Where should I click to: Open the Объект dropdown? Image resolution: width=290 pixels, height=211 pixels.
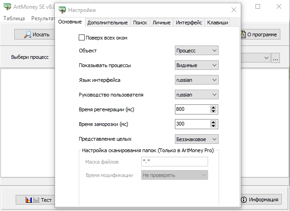(x=197, y=51)
